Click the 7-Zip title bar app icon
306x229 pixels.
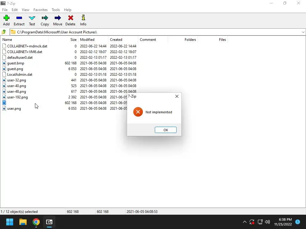point(3,3)
